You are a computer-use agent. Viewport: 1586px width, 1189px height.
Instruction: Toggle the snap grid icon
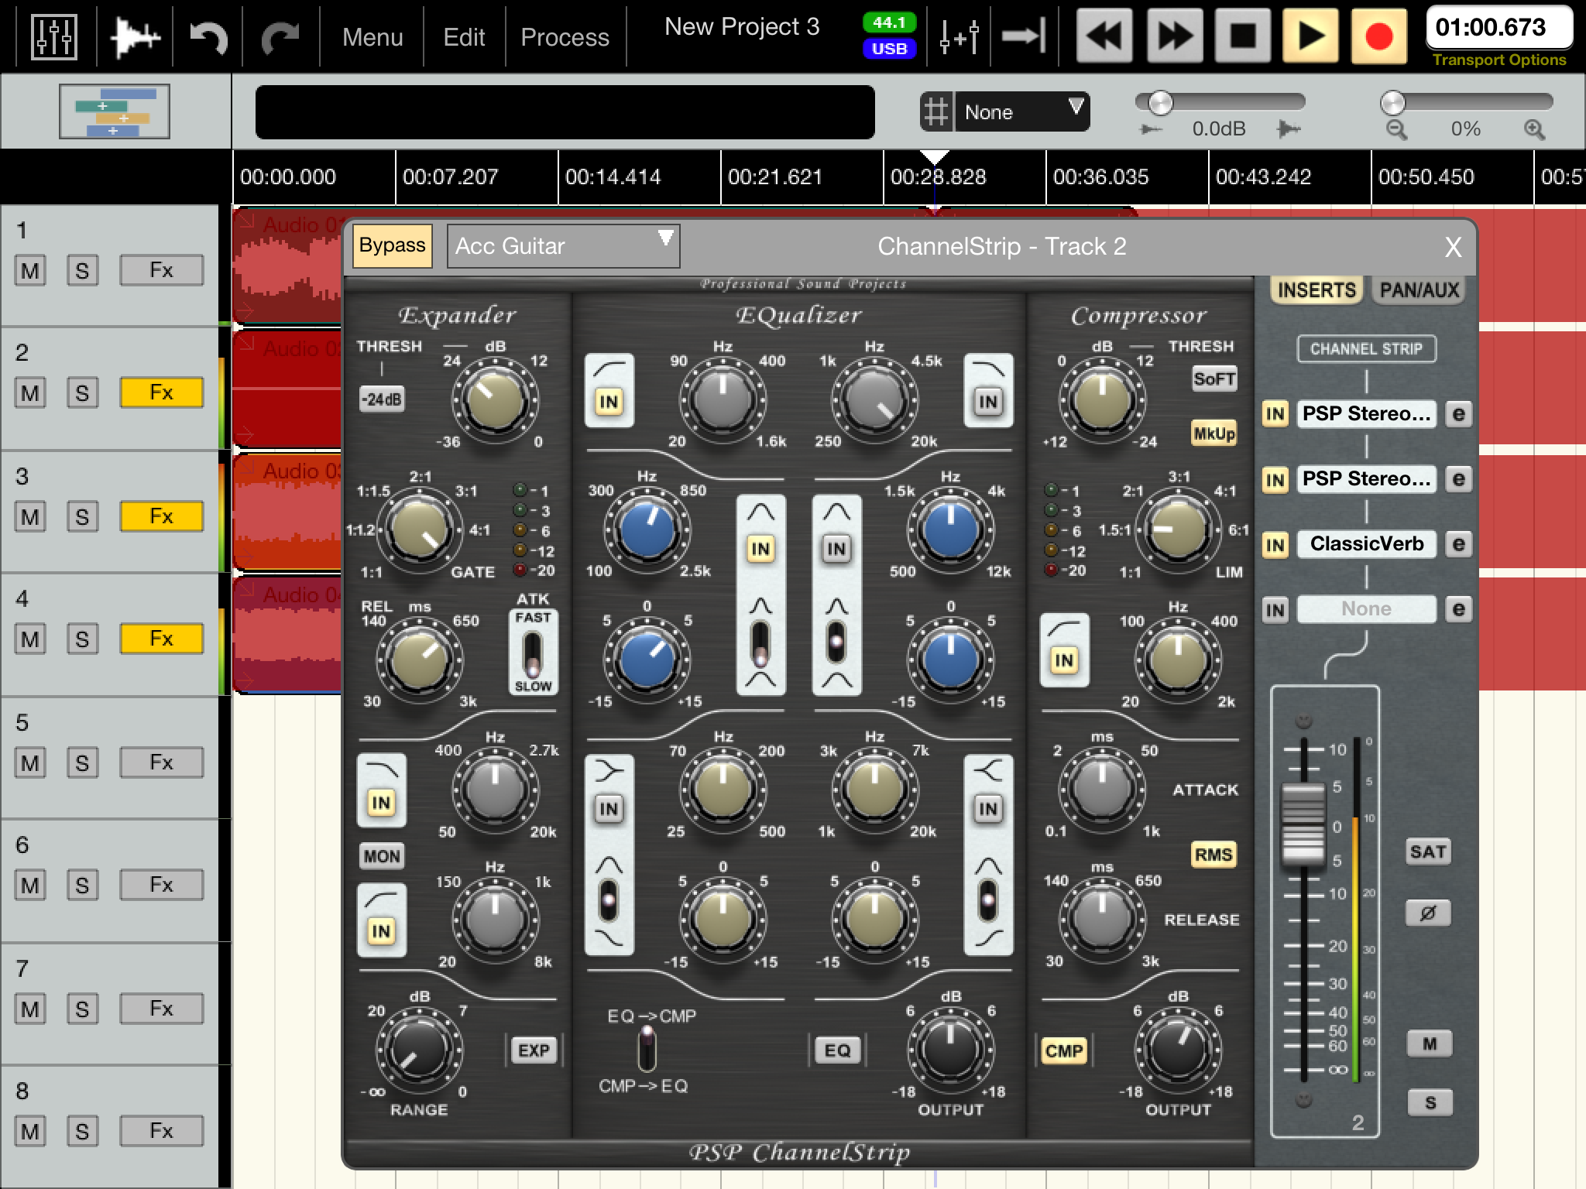(x=936, y=112)
